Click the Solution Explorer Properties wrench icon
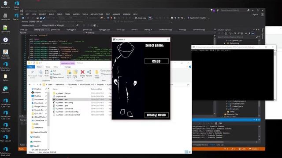The height and width of the screenshot is (158, 282). pyautogui.click(x=249, y=33)
